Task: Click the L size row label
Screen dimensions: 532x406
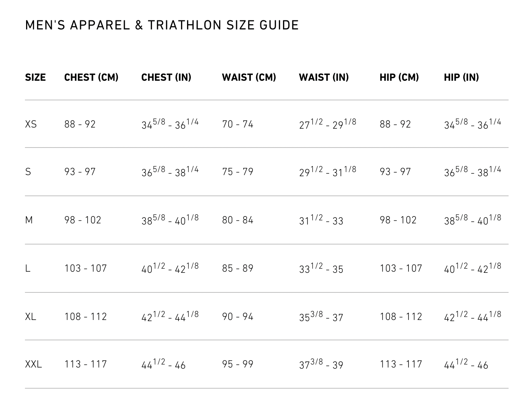Action: [28, 268]
